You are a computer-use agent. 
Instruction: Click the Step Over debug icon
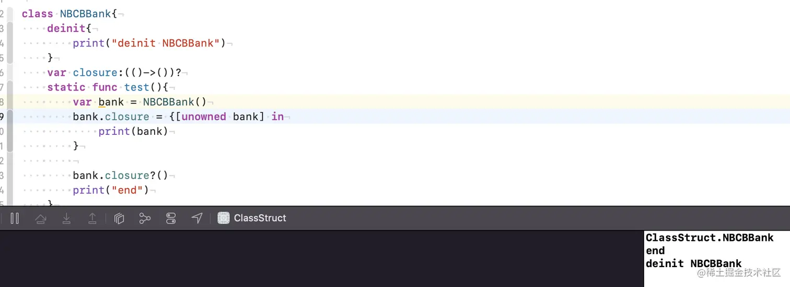40,219
